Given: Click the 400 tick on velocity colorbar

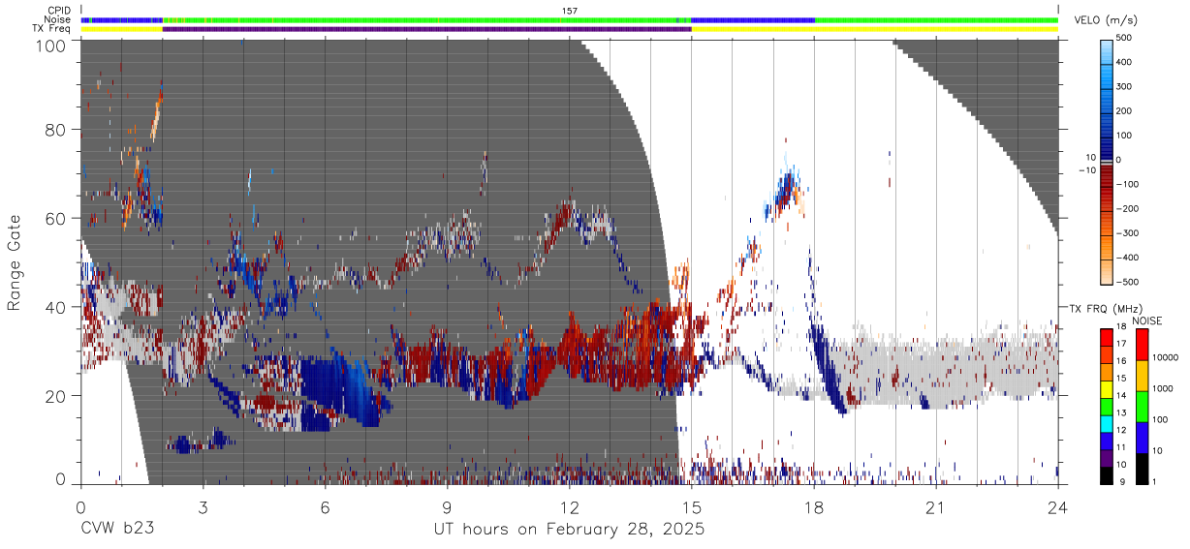Looking at the screenshot, I should 1125,62.
